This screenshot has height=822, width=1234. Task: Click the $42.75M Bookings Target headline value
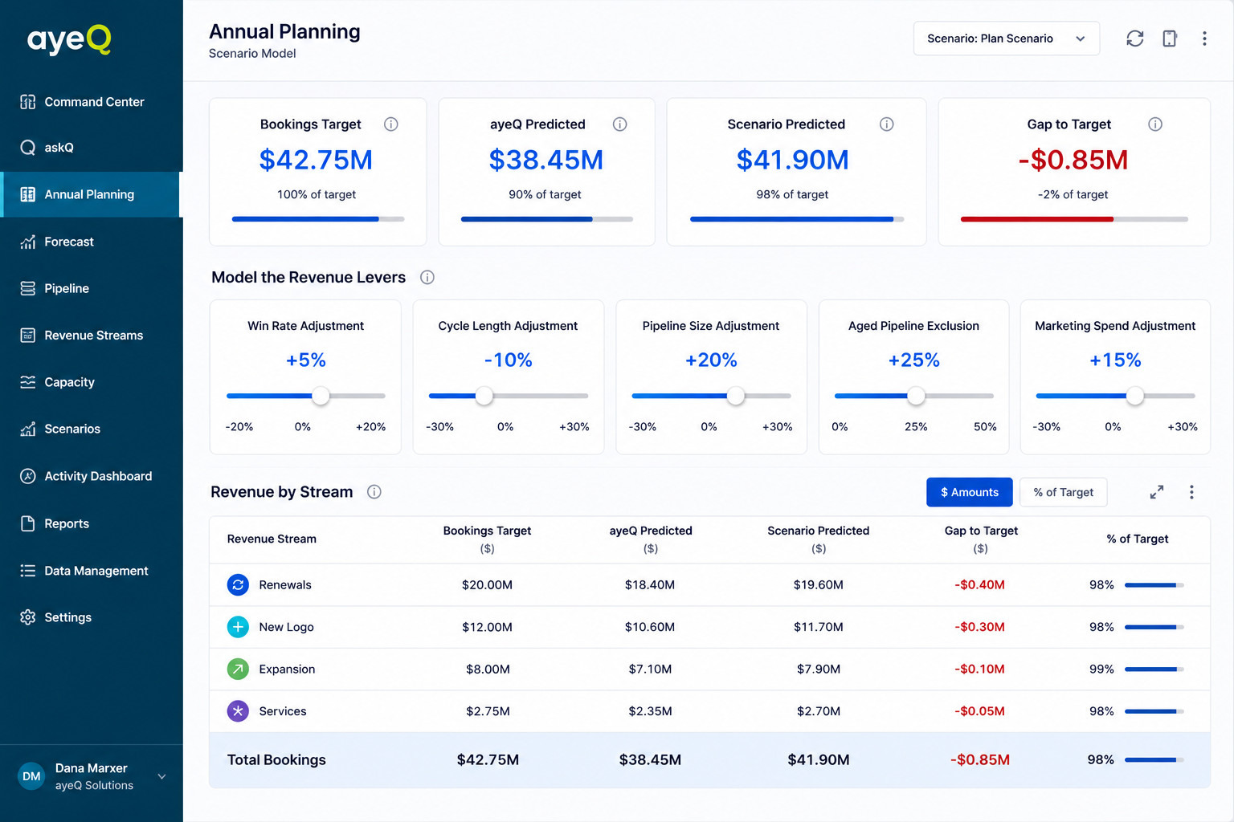point(316,160)
